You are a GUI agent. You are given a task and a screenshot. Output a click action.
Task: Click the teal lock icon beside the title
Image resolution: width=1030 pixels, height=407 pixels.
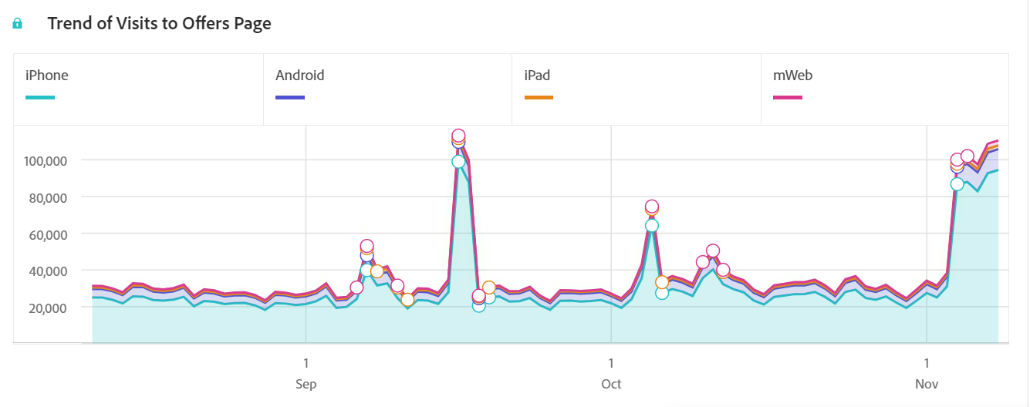17,24
